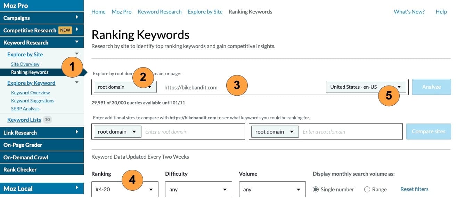Viewport: 457px width, 199px height.
Task: Go to Rank Checker in sidebar
Action: (x=20, y=169)
